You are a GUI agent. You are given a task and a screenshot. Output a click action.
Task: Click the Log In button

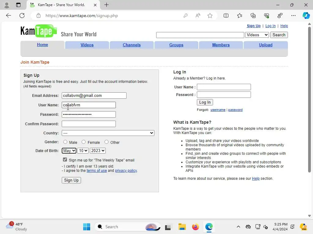point(205,102)
